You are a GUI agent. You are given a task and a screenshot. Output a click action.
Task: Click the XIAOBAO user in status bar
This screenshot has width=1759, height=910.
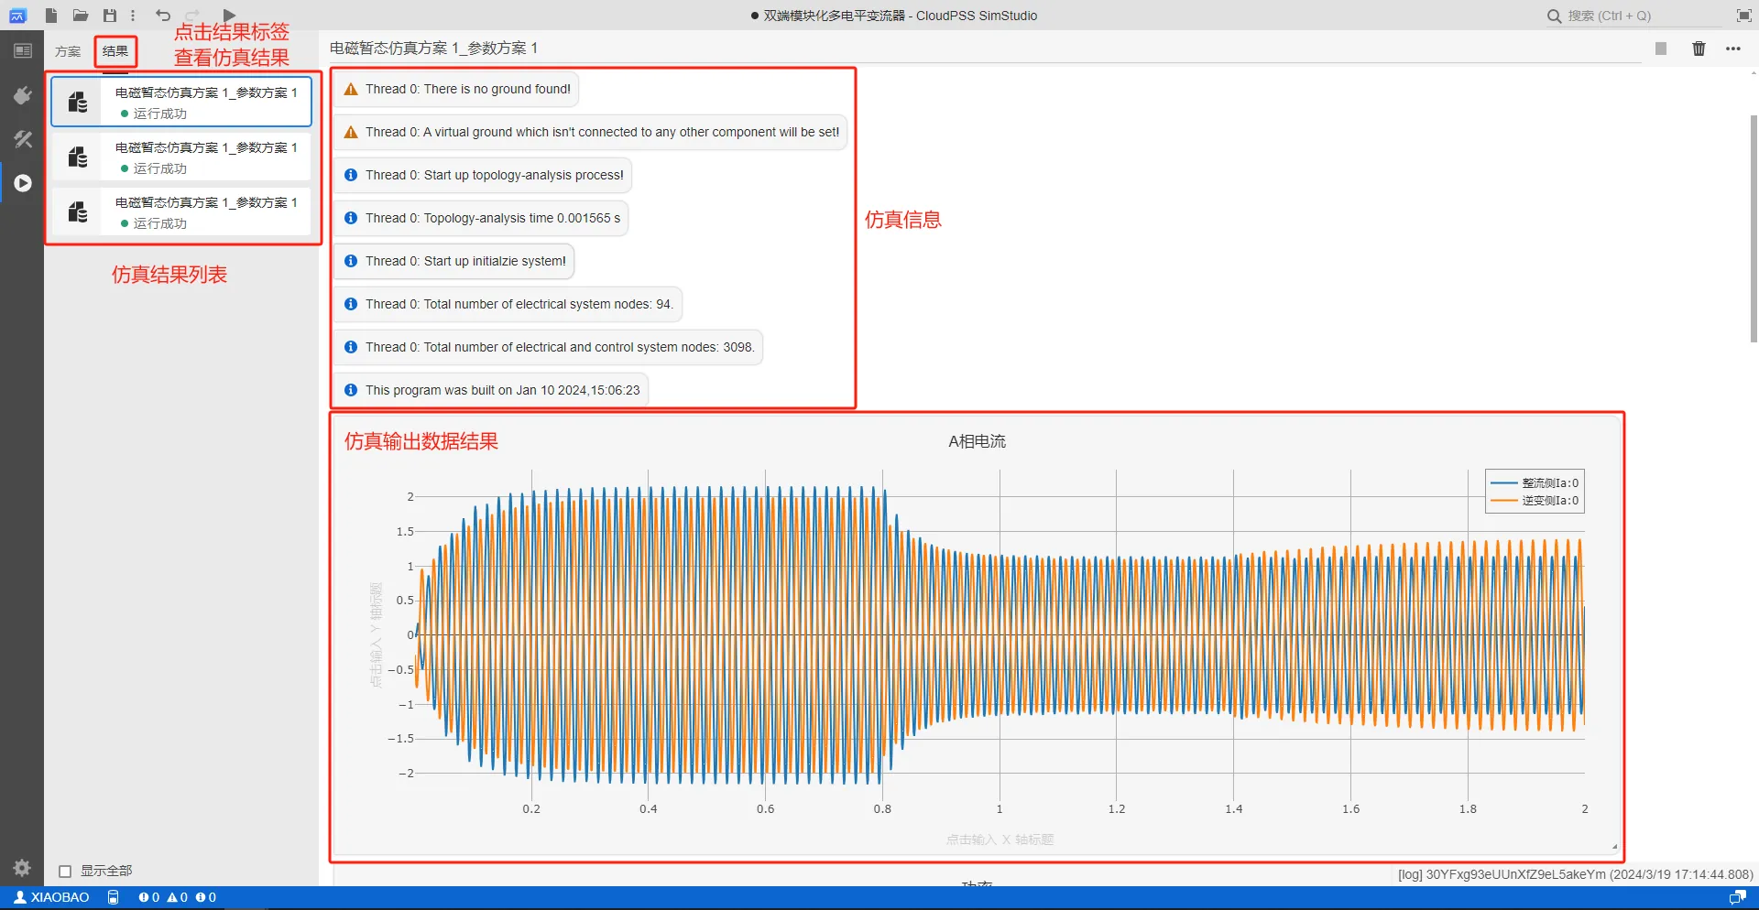coord(51,897)
